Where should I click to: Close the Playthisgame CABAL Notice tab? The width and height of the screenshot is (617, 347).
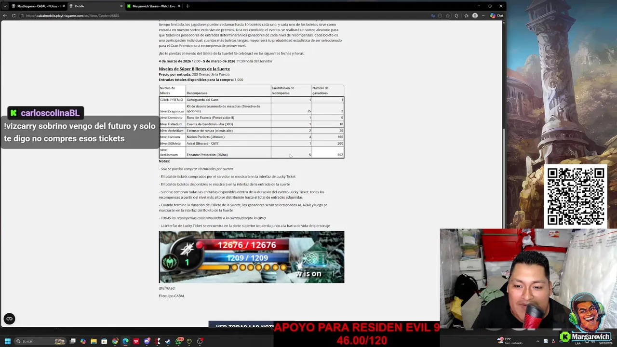click(63, 6)
